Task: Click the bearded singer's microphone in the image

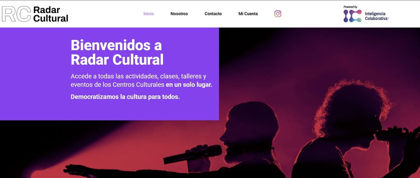Action: pos(193,155)
